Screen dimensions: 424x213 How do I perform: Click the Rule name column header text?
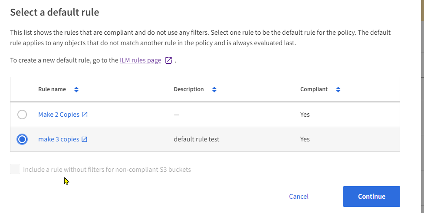click(52, 89)
